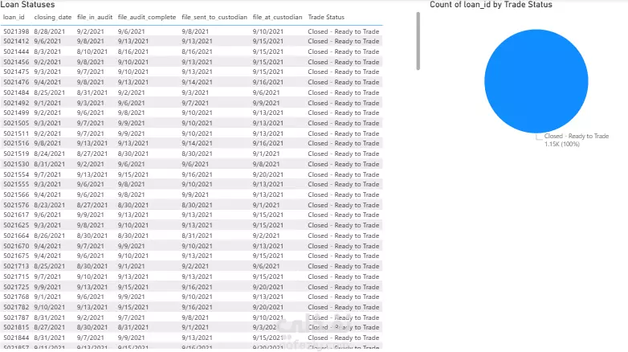The height and width of the screenshot is (352, 628).
Task: Select loan_id cell 5021530
Action: 16,164
